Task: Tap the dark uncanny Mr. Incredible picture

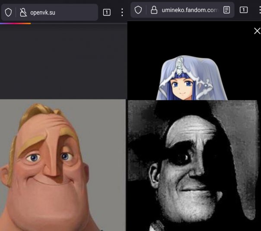Action: pyautogui.click(x=194, y=165)
